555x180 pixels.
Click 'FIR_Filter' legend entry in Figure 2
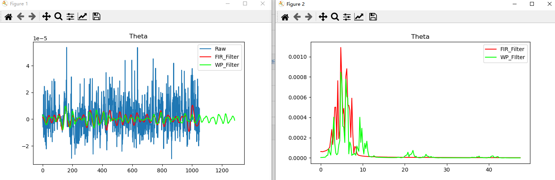[505, 49]
